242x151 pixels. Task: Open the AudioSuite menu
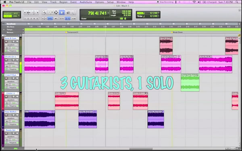(86, 2)
